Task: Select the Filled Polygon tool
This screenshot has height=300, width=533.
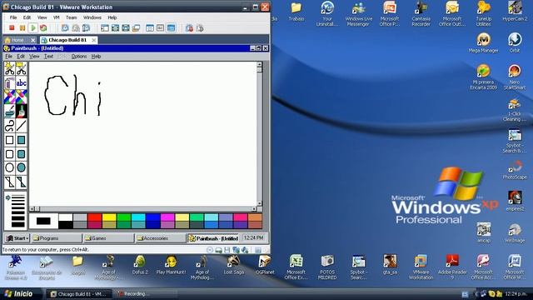Action: point(21,182)
